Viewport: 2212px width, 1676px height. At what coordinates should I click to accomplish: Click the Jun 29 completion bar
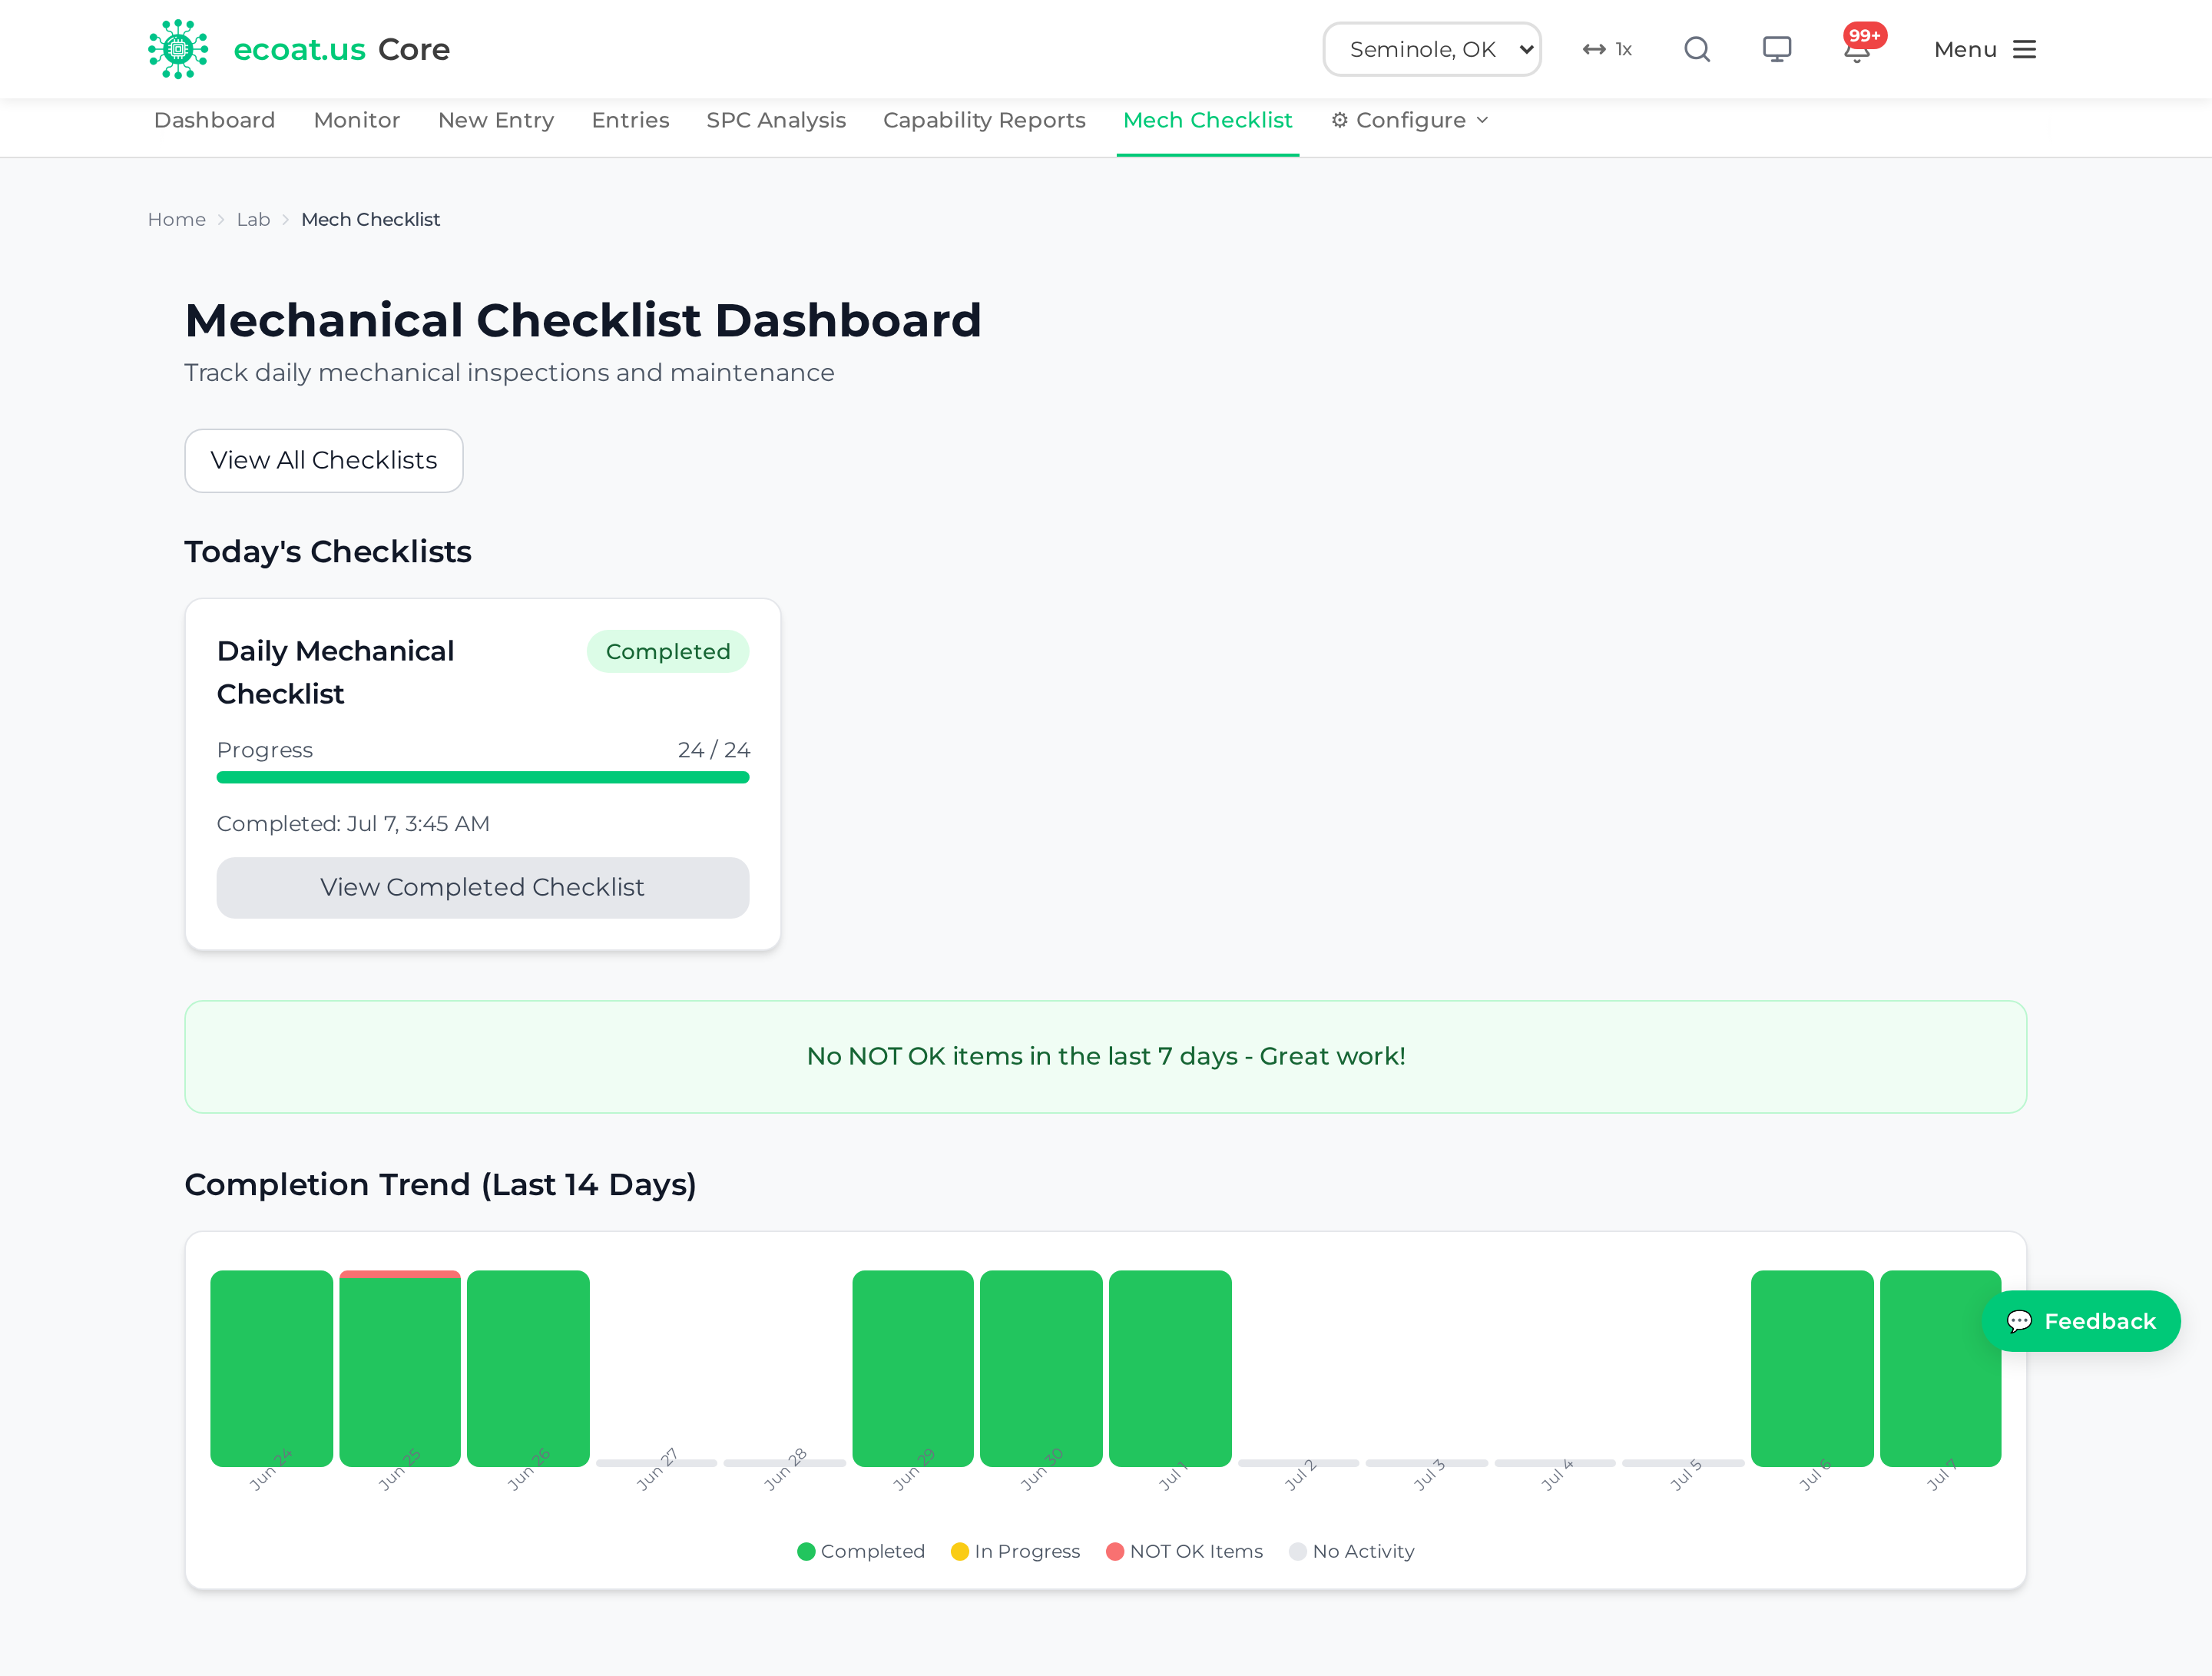[913, 1368]
